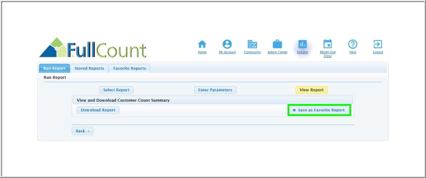Go to the Favorite Reports tab

[x=129, y=68]
